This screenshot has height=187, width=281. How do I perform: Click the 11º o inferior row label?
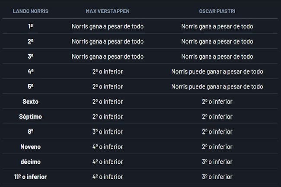(31, 177)
